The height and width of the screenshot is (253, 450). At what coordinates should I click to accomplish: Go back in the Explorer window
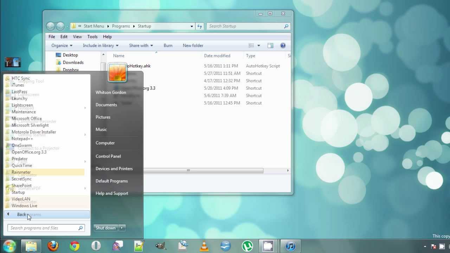51,26
